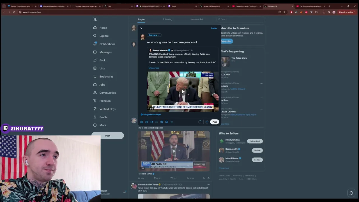Screen dimensions: 359x202
Task: Share the JD Vance post
Action: tap(208, 178)
